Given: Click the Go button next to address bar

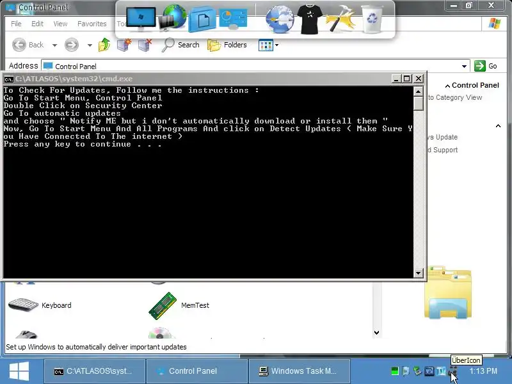Looking at the screenshot, I should click(x=486, y=66).
